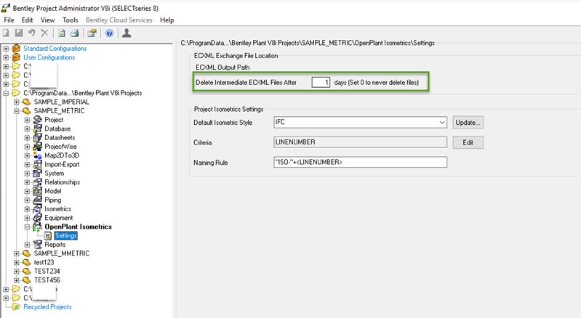Screen dimensions: 581x318
Task: Select the test123 project
Action: [44, 262]
